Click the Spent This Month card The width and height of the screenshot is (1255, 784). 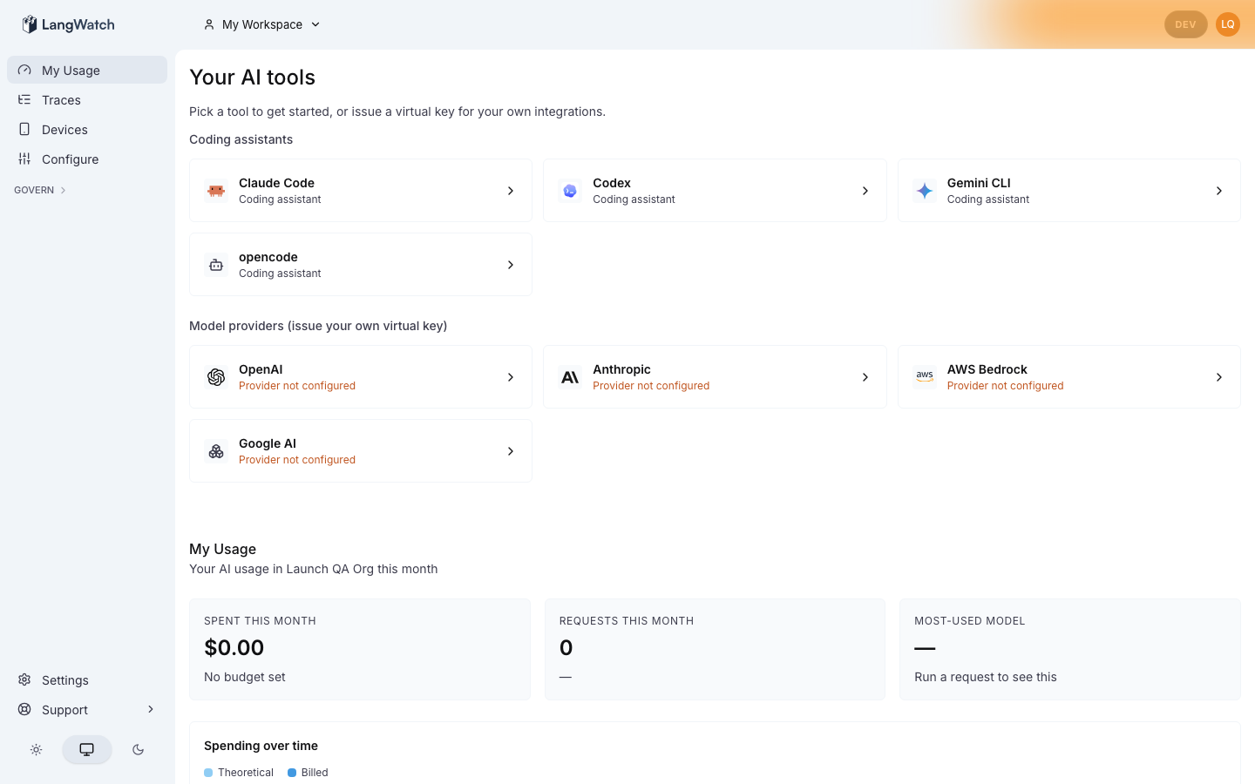360,649
